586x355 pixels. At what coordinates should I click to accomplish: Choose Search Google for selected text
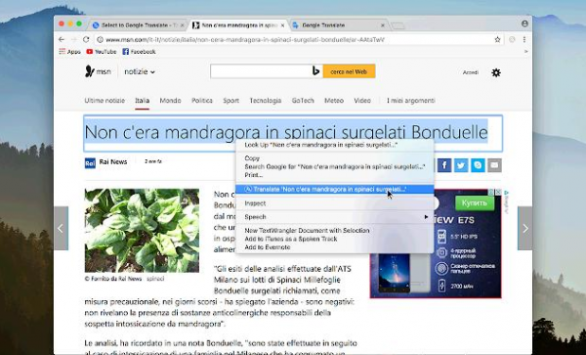pos(334,166)
